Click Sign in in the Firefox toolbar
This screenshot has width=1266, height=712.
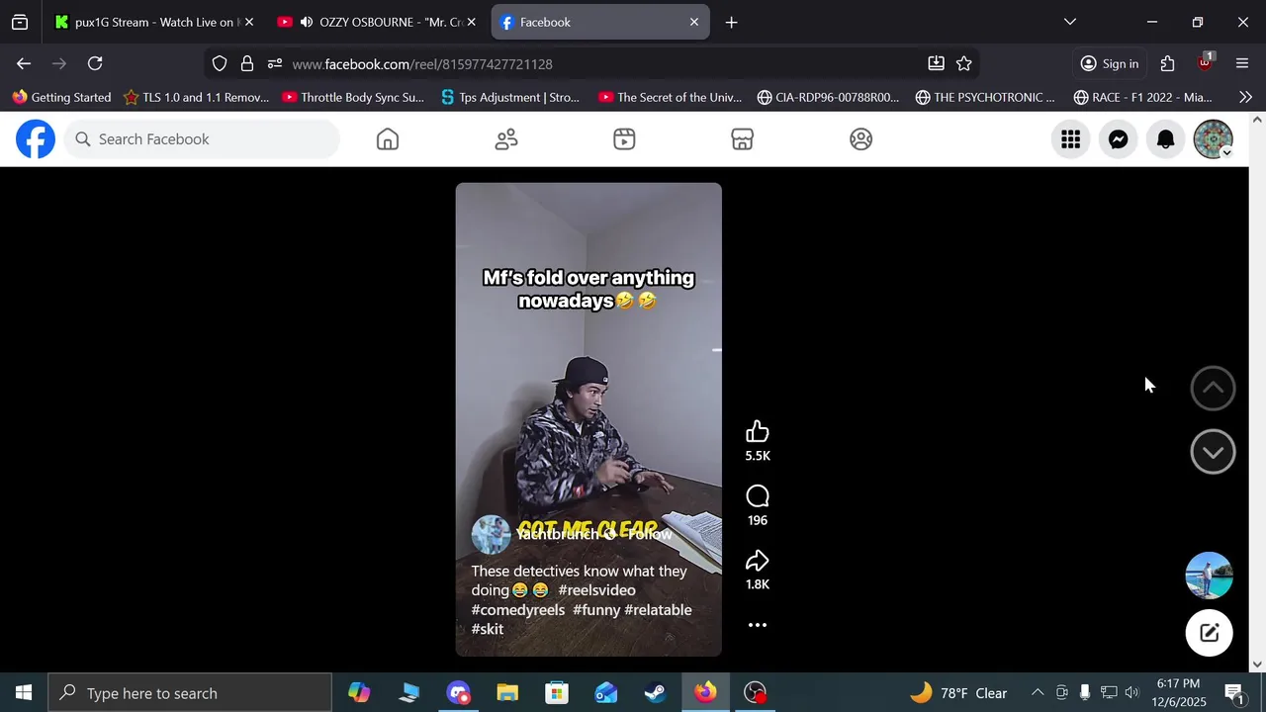pos(1110,63)
